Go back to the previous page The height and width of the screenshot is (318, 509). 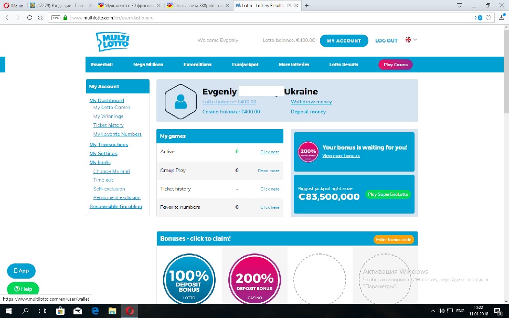[x=7, y=17]
